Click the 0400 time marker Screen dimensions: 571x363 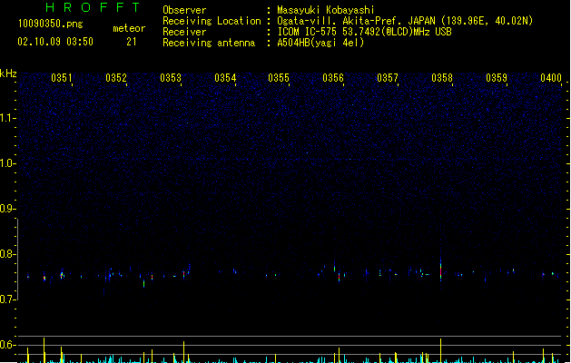pos(551,78)
